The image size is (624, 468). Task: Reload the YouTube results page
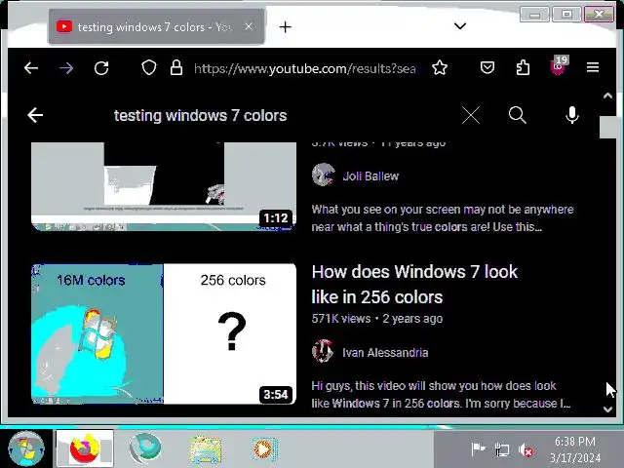pos(101,68)
